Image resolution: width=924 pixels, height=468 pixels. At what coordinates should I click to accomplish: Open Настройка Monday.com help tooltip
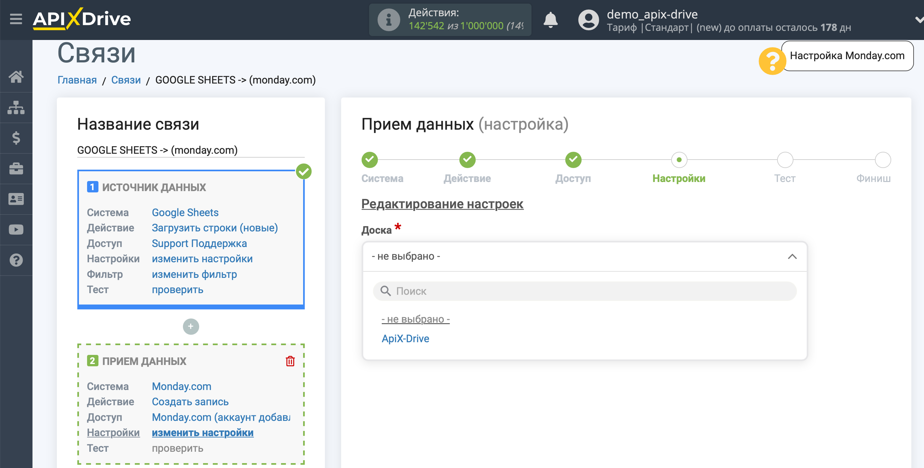click(847, 56)
